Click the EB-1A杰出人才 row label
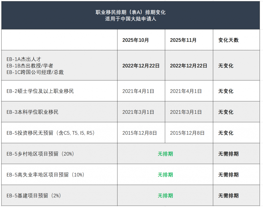Screen dimensions: 263x207 click(24, 59)
